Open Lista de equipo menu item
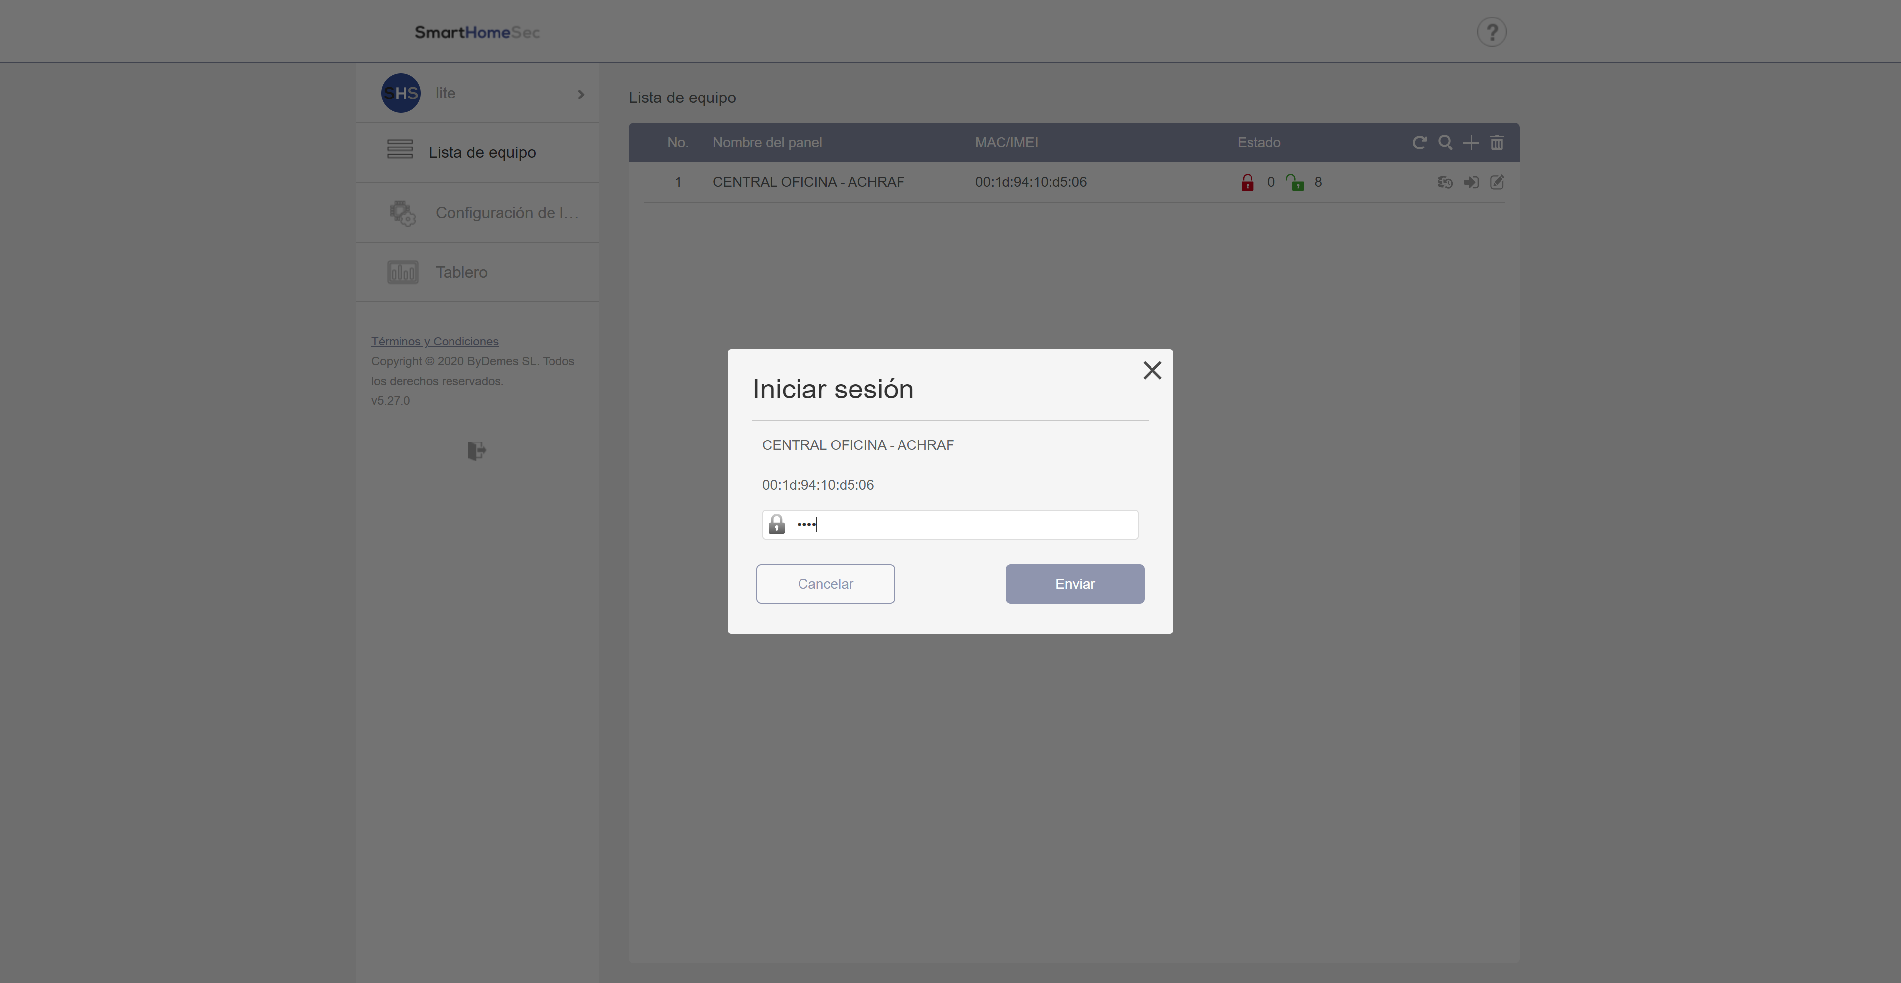The image size is (1901, 983). (481, 153)
